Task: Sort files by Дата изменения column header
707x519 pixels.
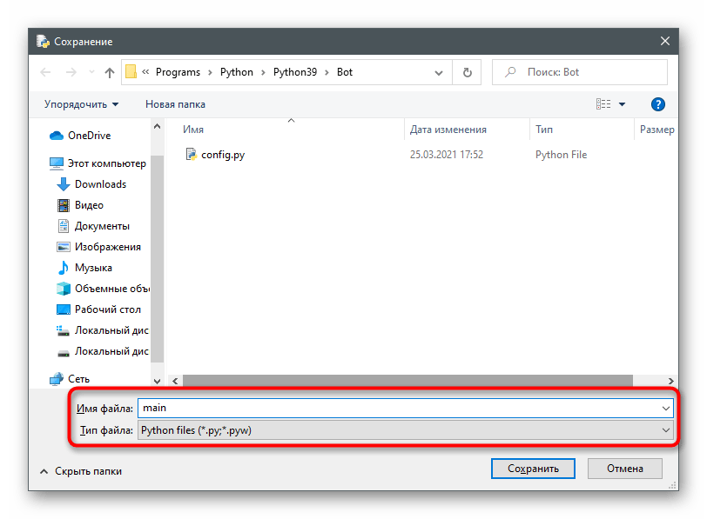Action: click(448, 130)
